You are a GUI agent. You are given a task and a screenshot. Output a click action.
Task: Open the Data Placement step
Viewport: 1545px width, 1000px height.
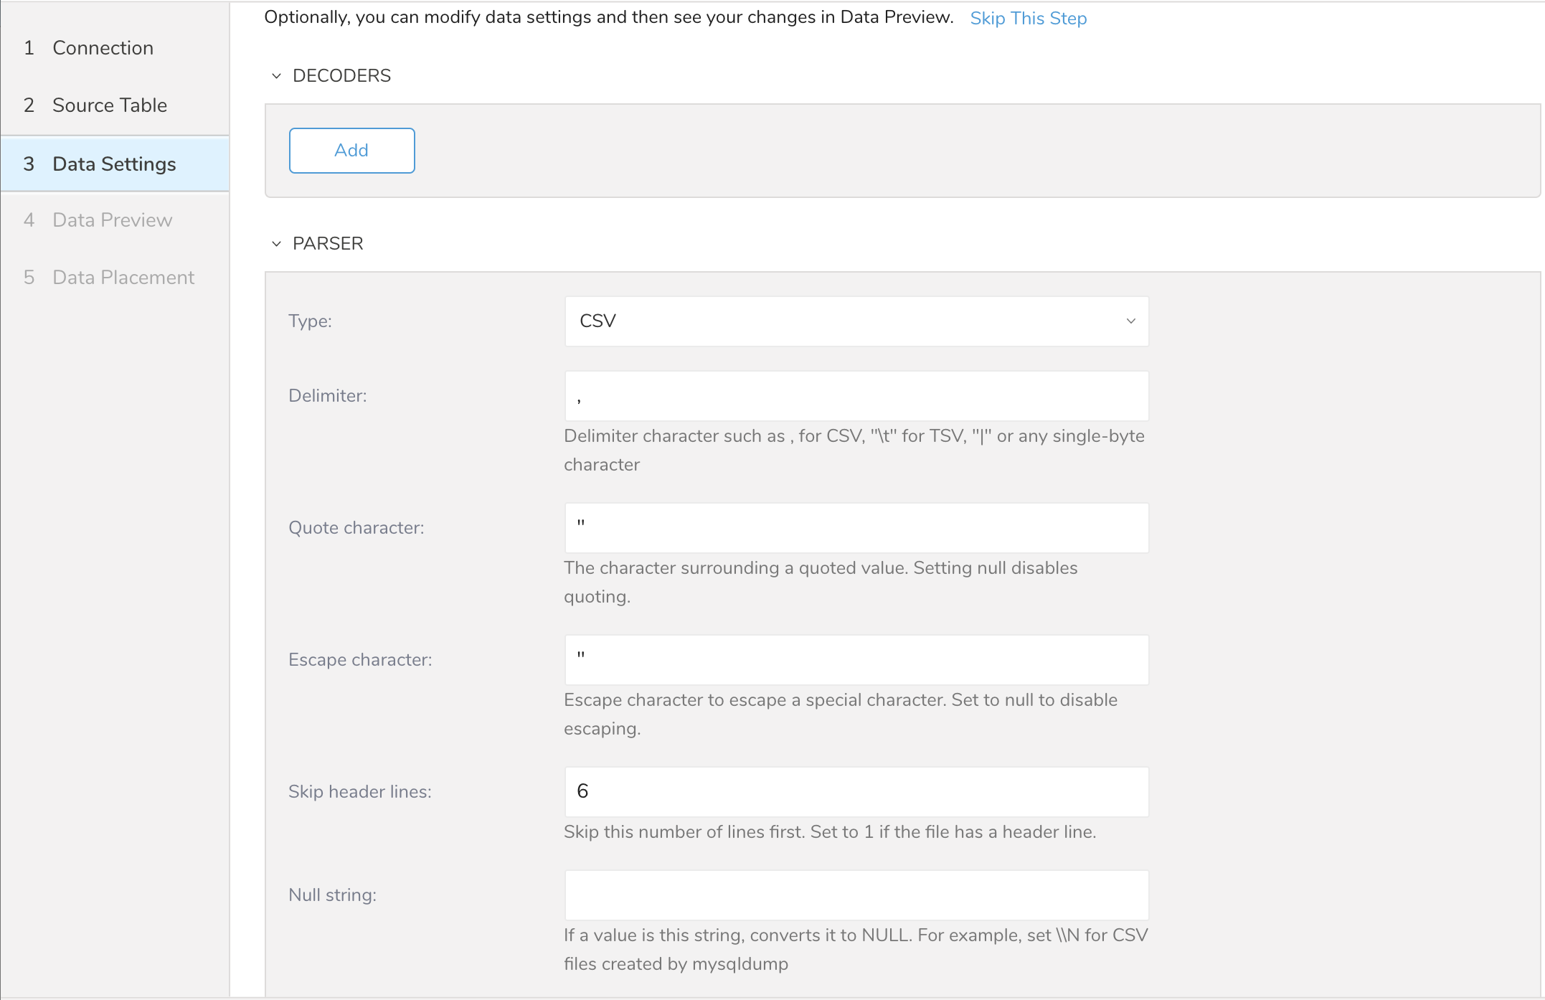[x=123, y=278]
